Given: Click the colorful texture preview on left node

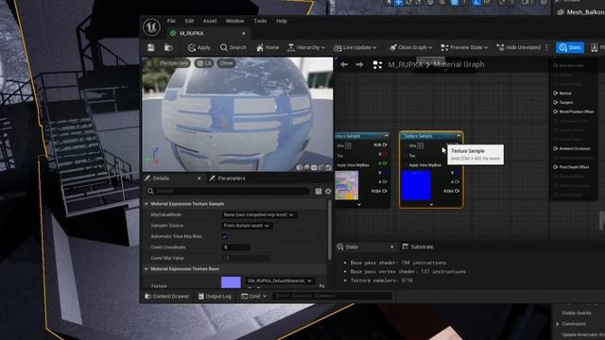Looking at the screenshot, I should point(347,185).
